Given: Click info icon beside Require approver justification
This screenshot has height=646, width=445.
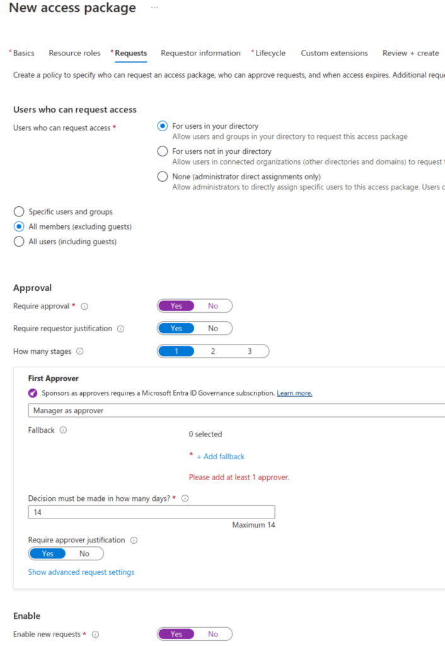Looking at the screenshot, I should click(134, 540).
